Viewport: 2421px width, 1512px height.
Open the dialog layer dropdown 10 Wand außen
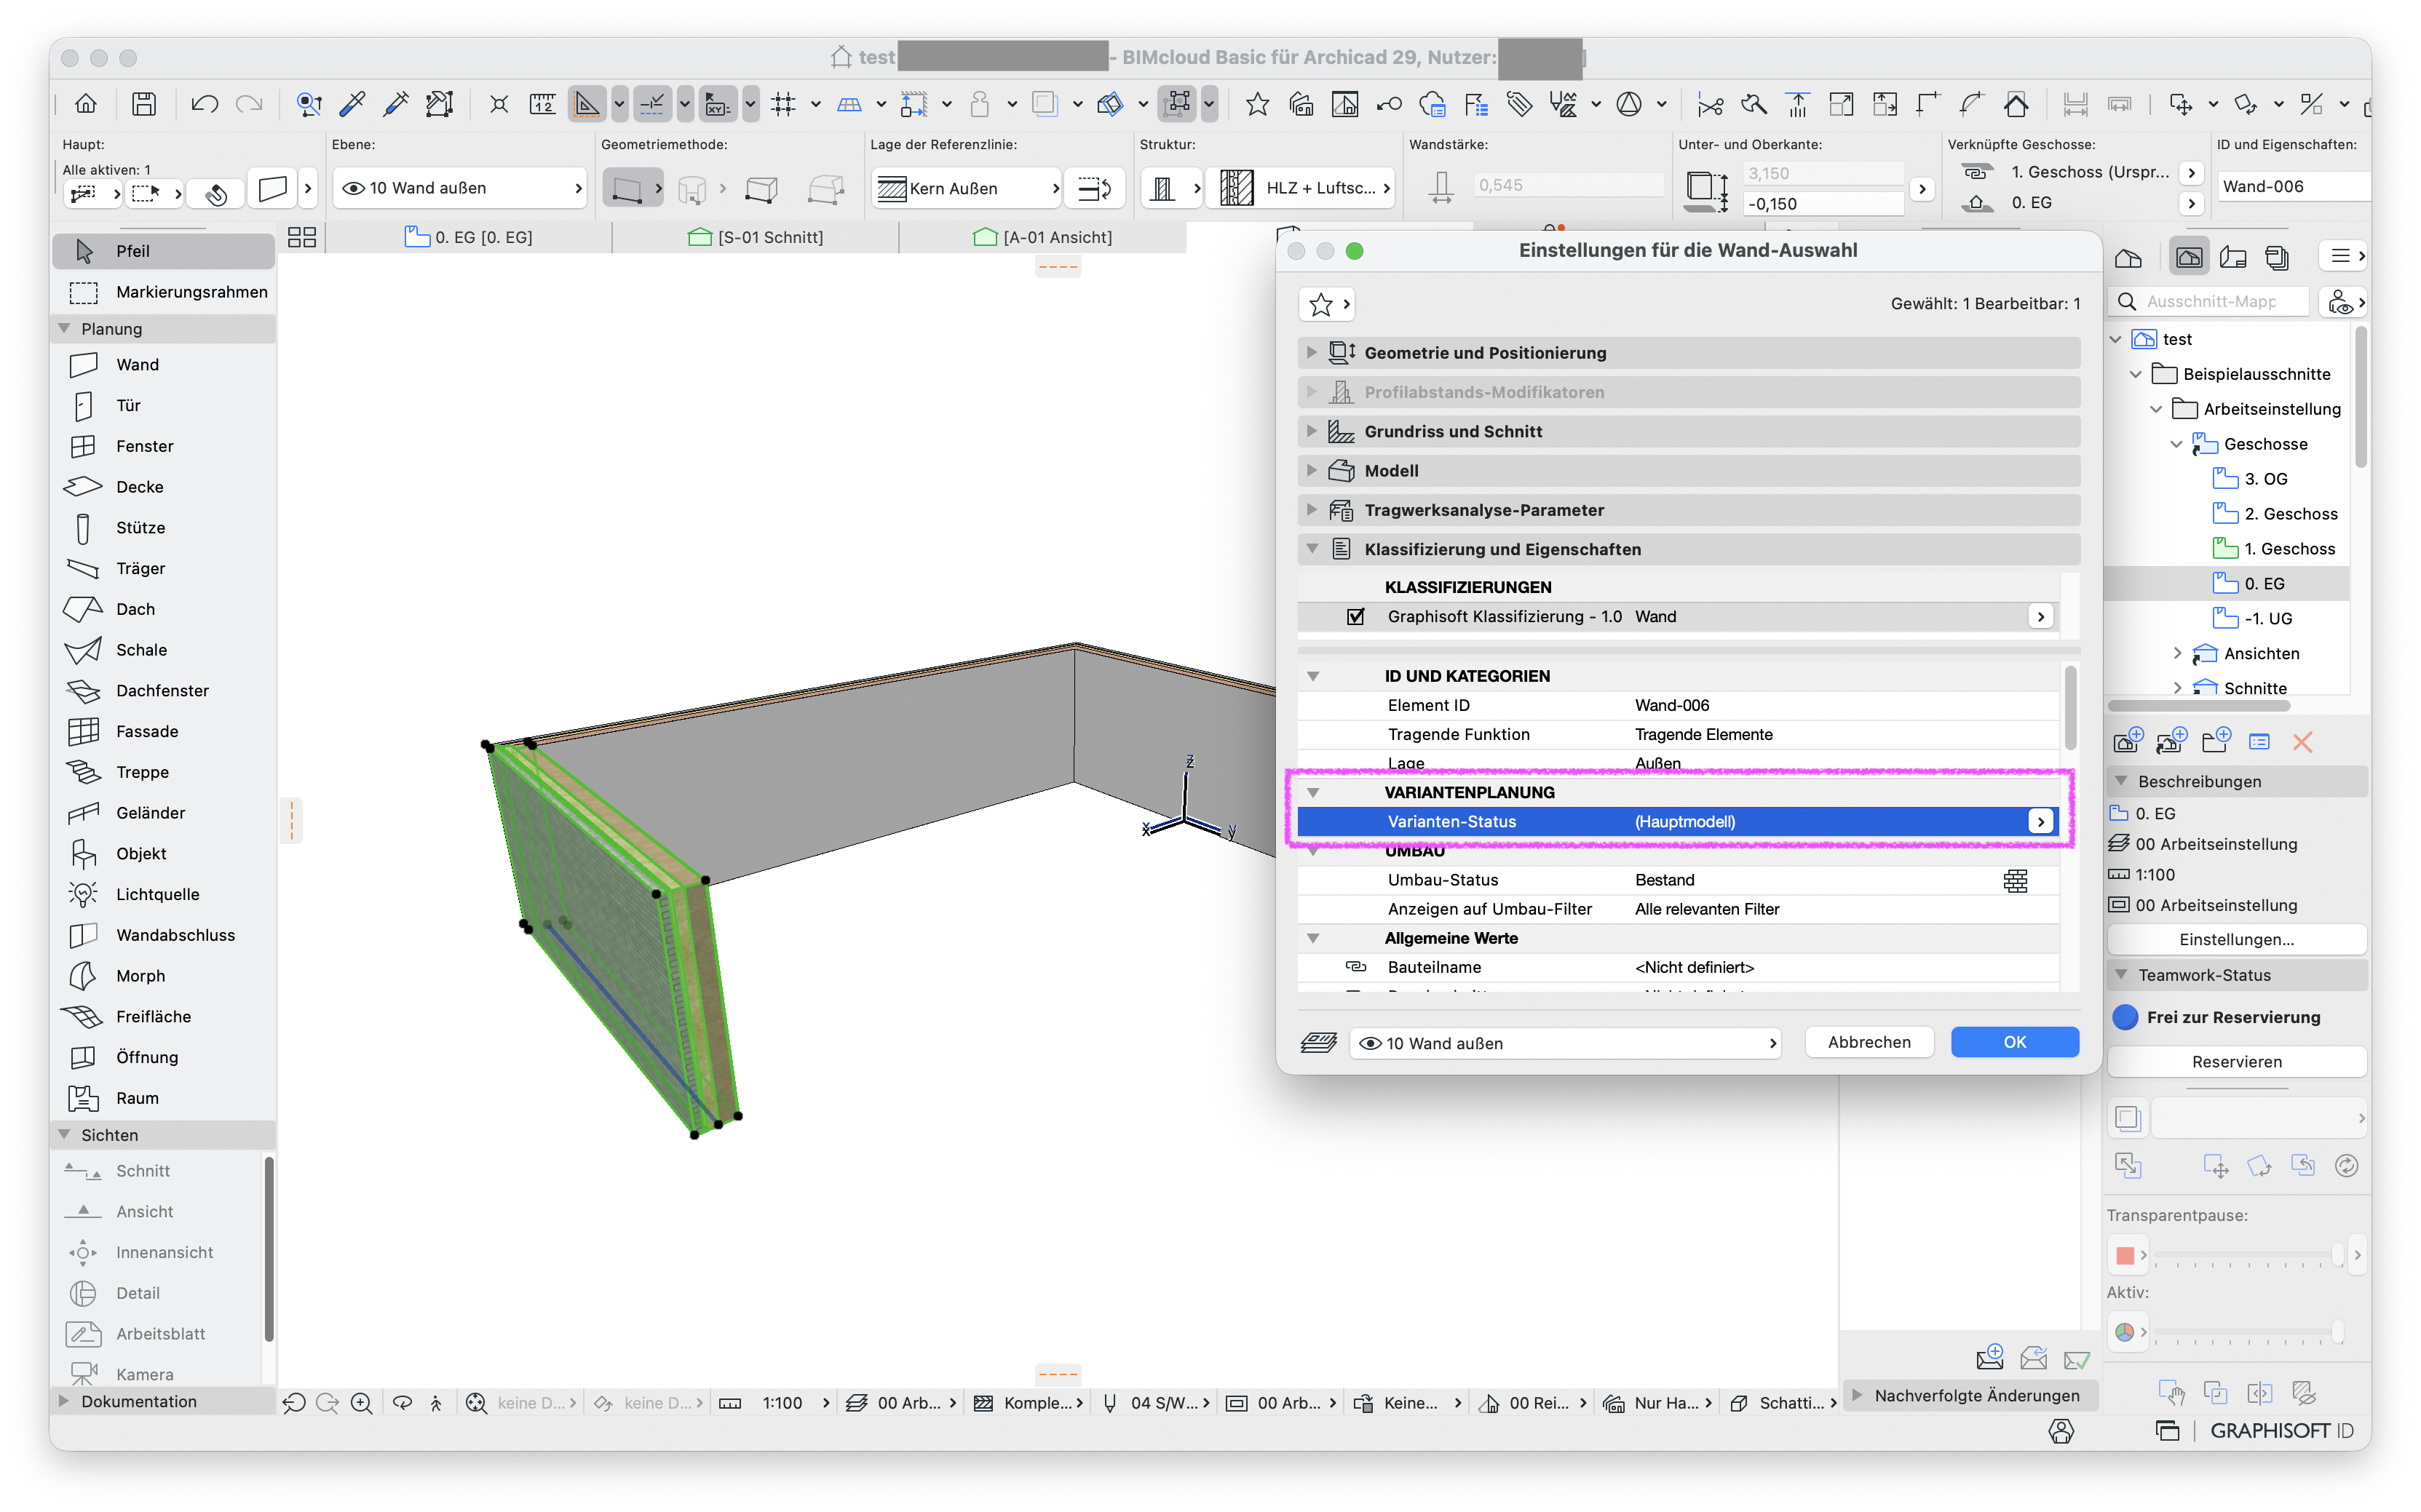pos(1565,1044)
